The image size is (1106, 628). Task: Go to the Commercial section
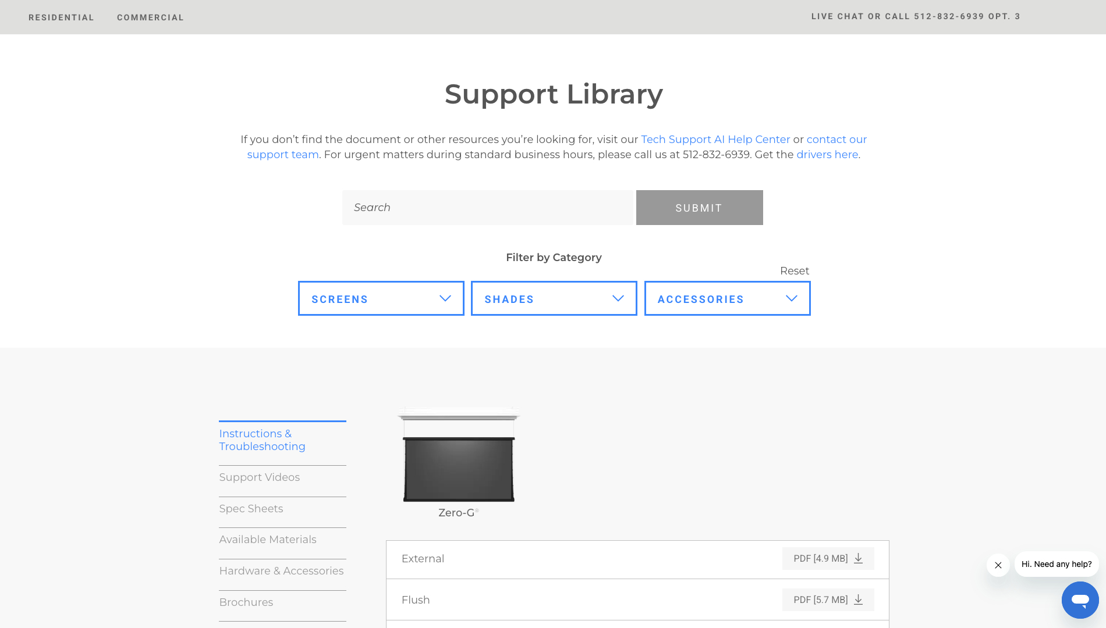[x=150, y=17]
